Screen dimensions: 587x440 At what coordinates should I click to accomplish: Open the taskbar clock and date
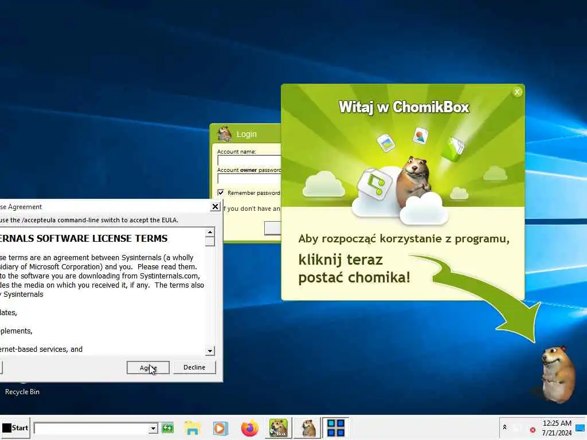[x=557, y=427]
